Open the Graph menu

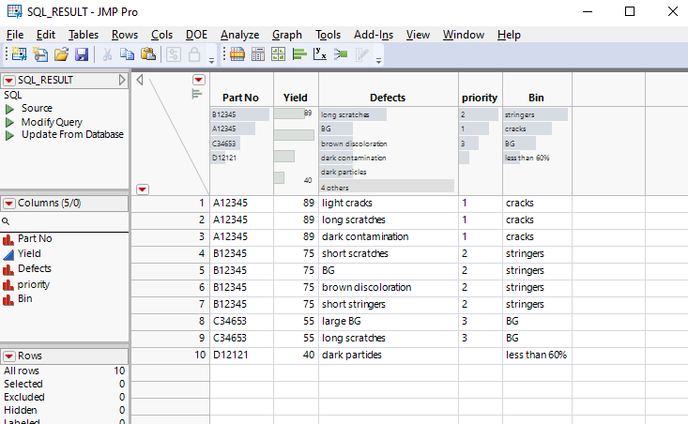pyautogui.click(x=287, y=35)
